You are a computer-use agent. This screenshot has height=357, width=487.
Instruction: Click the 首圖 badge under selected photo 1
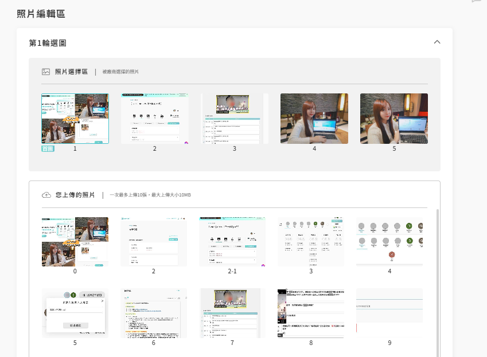point(48,148)
